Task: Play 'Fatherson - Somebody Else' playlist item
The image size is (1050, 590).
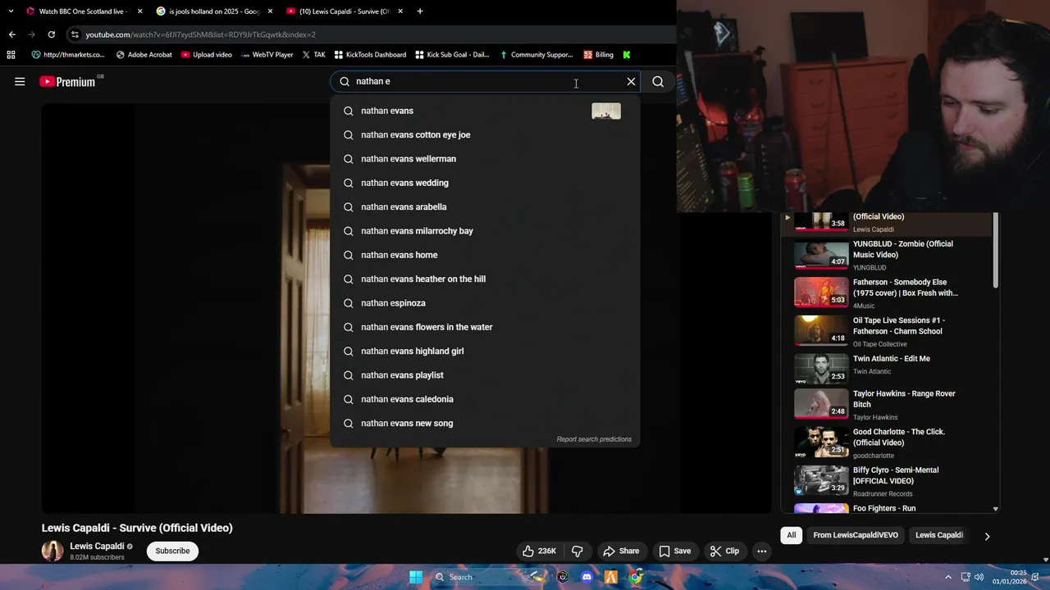Action: click(x=886, y=293)
